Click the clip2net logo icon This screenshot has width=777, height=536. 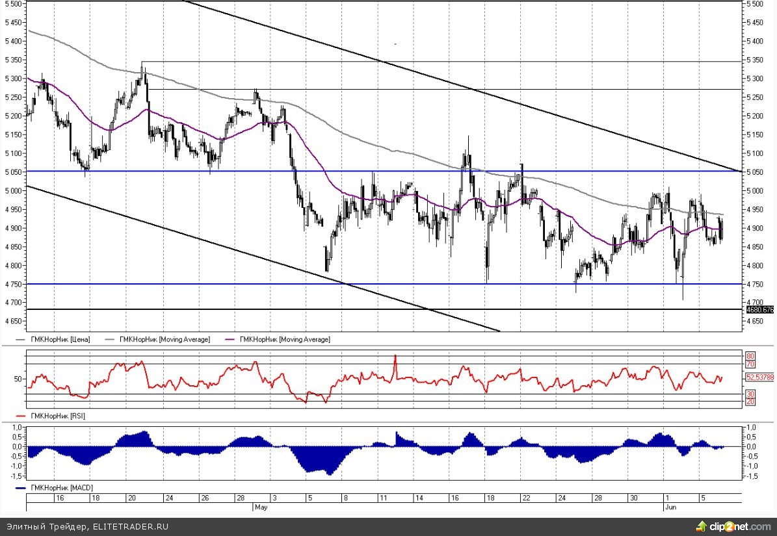702,526
